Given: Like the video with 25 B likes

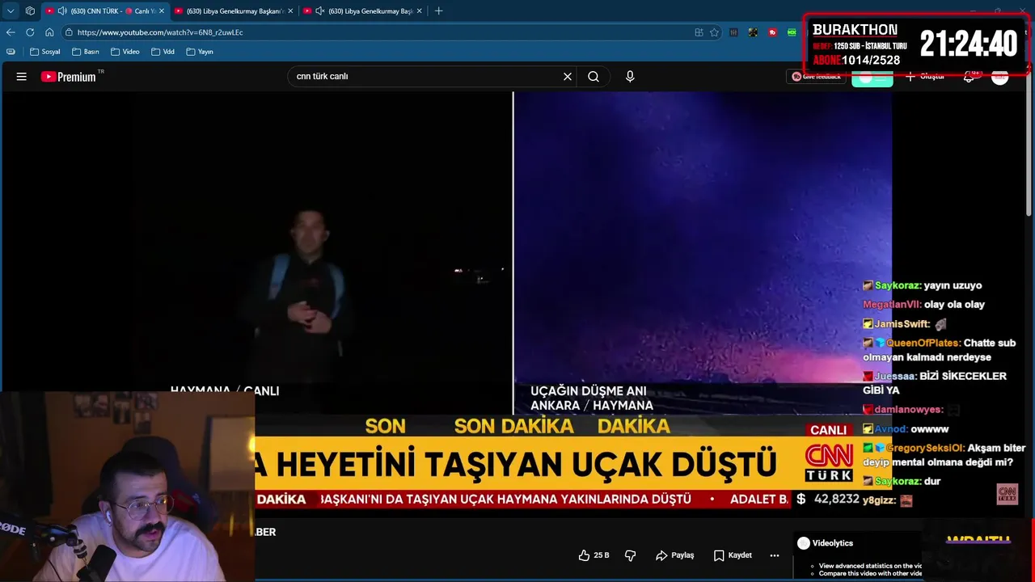Looking at the screenshot, I should (x=594, y=555).
